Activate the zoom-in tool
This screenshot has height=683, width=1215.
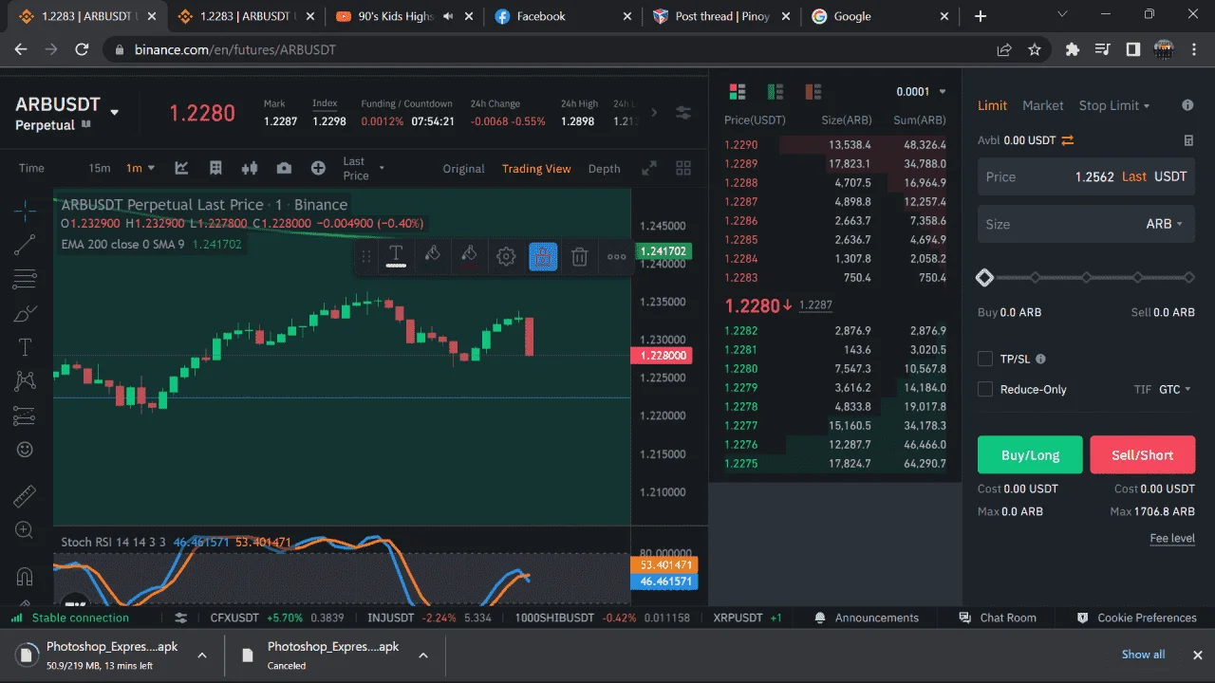25,530
